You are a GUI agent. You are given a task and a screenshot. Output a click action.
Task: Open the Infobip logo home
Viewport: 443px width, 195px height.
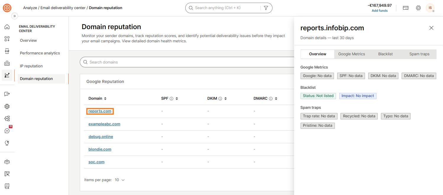(7, 8)
